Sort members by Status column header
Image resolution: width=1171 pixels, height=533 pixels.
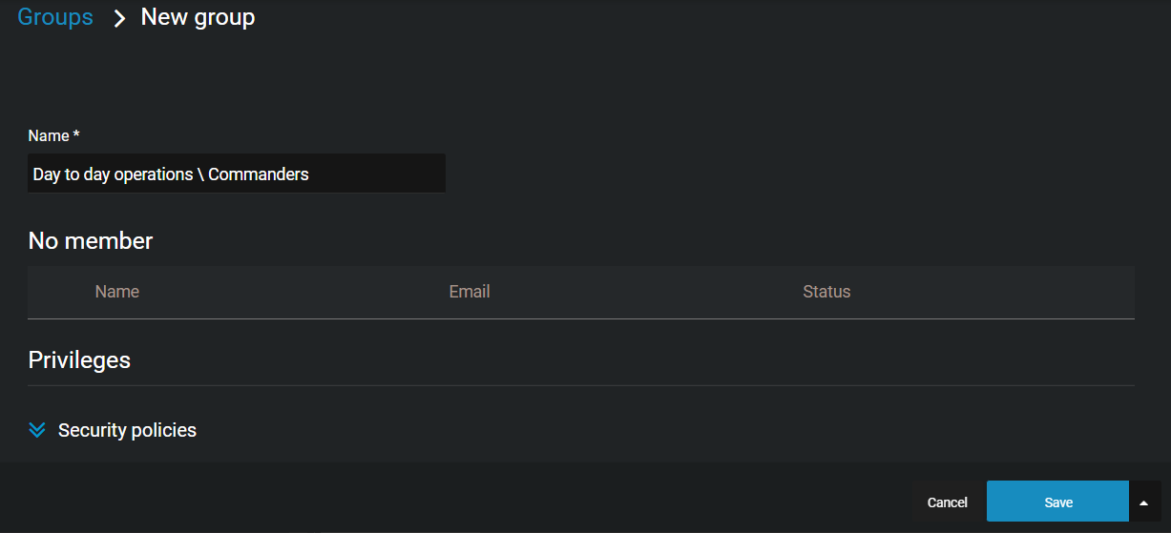click(826, 292)
